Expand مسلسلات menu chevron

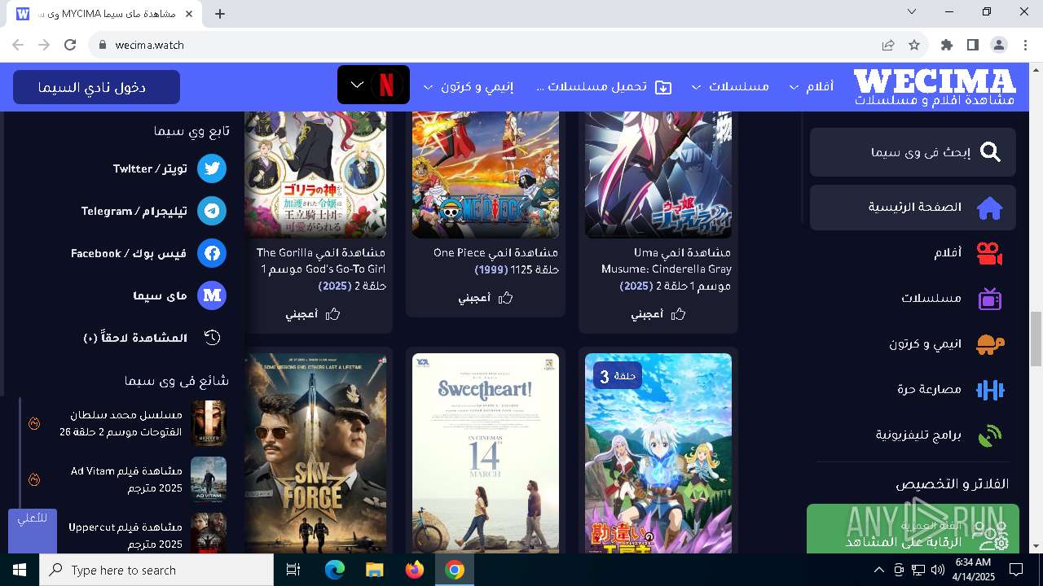coord(695,87)
